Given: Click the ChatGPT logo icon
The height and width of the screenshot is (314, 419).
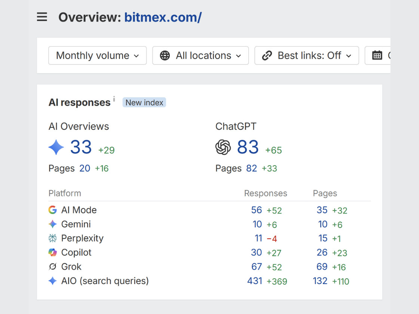Looking at the screenshot, I should tap(223, 147).
